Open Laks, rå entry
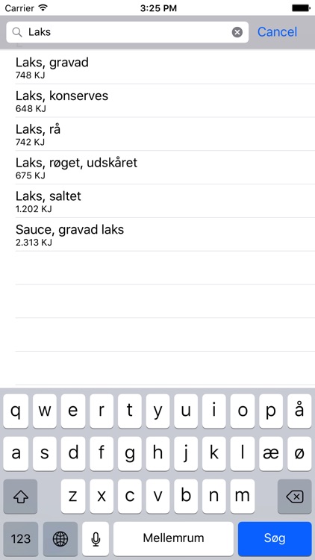The width and height of the screenshot is (315, 560). coord(165,134)
